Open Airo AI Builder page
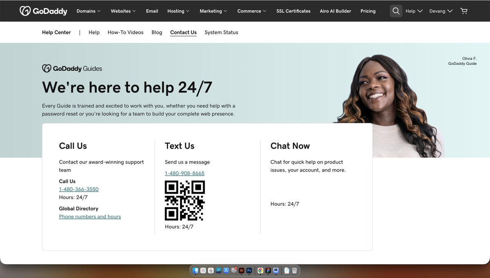This screenshot has width=490, height=278. [x=335, y=11]
